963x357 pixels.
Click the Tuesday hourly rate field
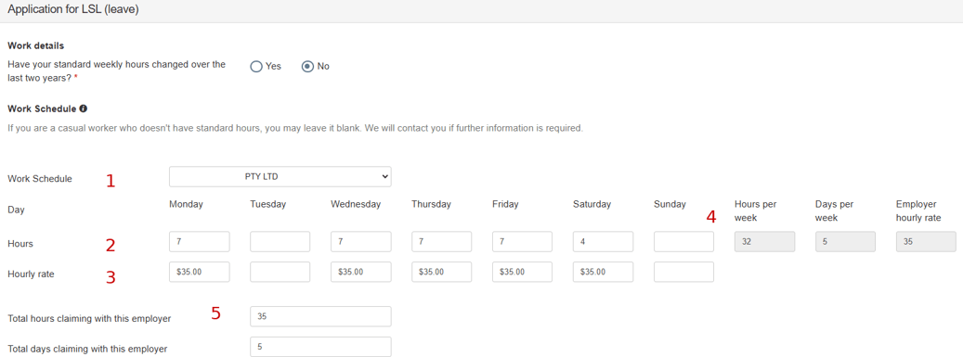coord(280,272)
